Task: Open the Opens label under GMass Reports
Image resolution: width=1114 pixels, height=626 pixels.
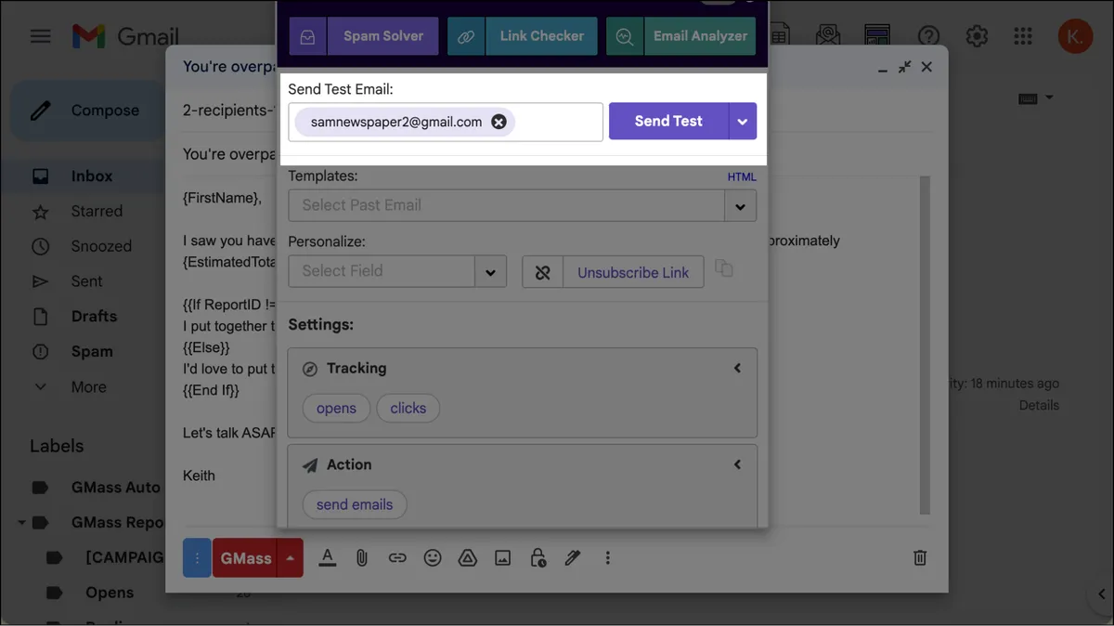Action: point(110,593)
